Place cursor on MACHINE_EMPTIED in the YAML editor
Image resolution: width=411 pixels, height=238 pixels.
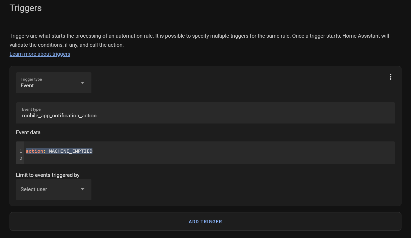tap(71, 151)
